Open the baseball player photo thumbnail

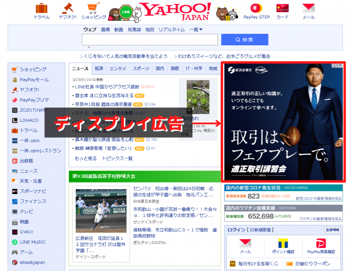(x=101, y=211)
